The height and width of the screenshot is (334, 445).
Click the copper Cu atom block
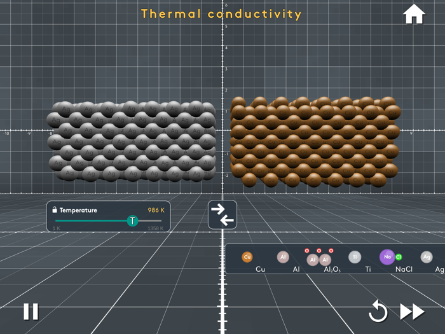click(x=315, y=142)
